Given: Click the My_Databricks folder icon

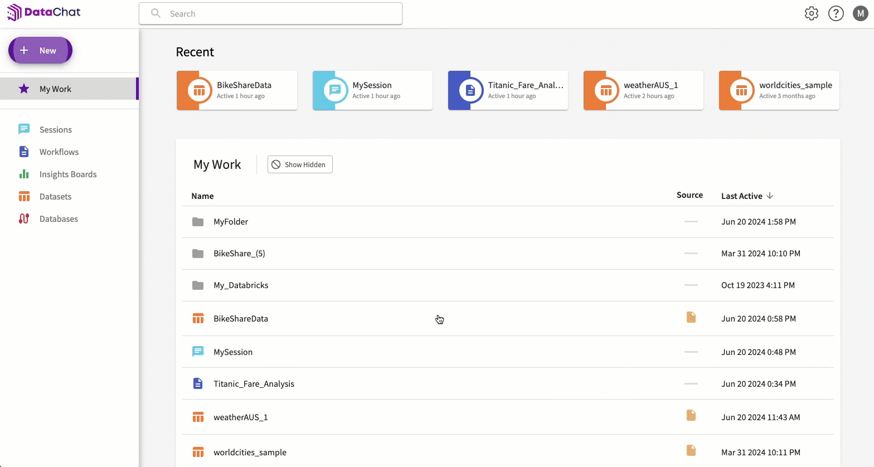Looking at the screenshot, I should coord(198,285).
